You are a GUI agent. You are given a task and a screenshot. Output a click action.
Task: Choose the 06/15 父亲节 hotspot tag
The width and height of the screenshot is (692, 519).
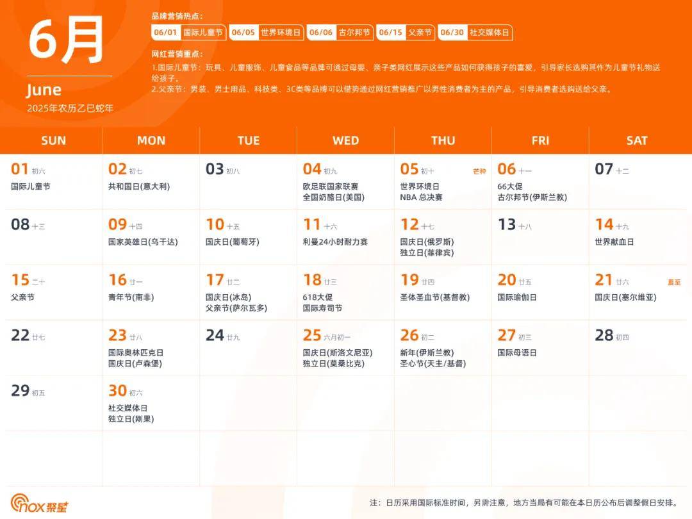point(406,33)
